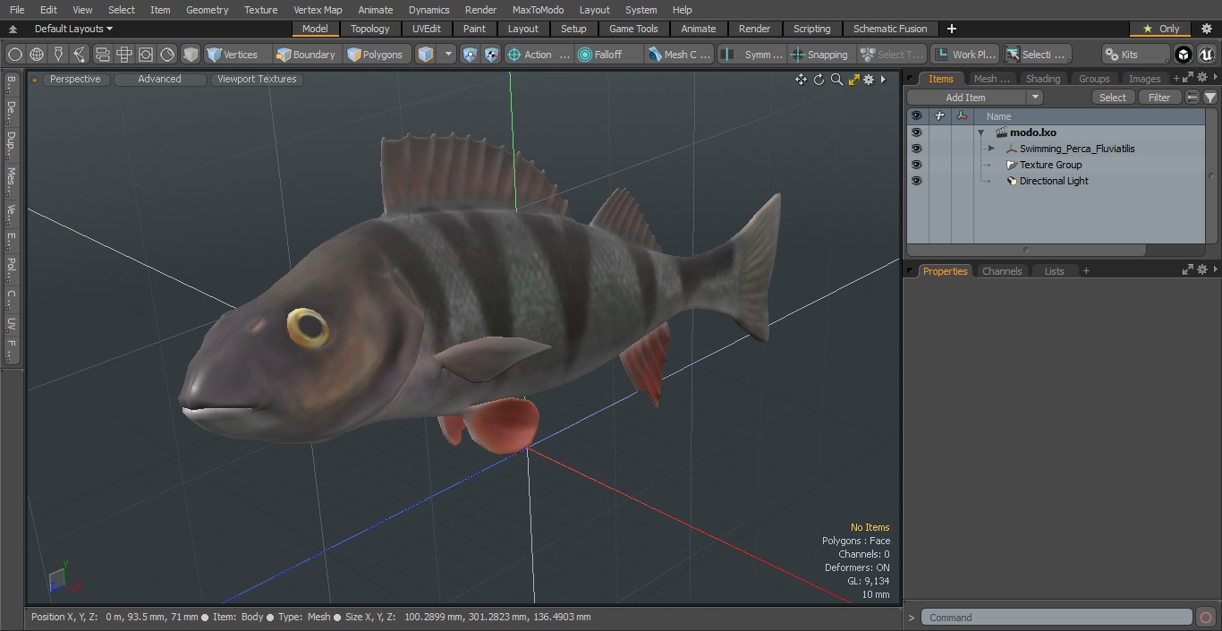Viewport: 1222px width, 631px height.
Task: Collapse the modo.lxo tree node
Action: (x=980, y=132)
